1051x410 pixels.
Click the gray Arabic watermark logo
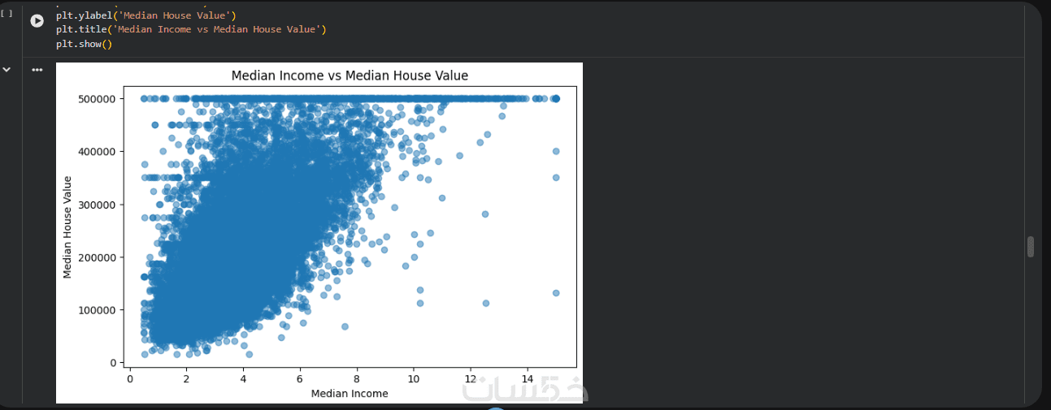tap(525, 390)
